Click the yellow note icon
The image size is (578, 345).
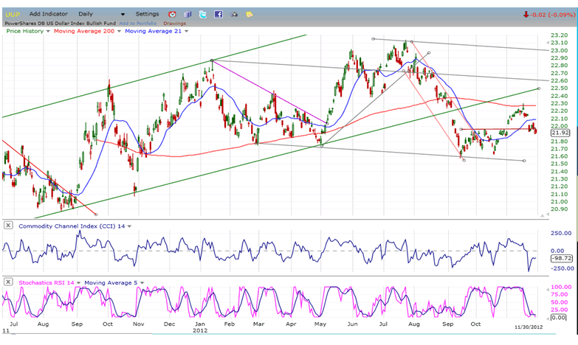click(x=250, y=14)
